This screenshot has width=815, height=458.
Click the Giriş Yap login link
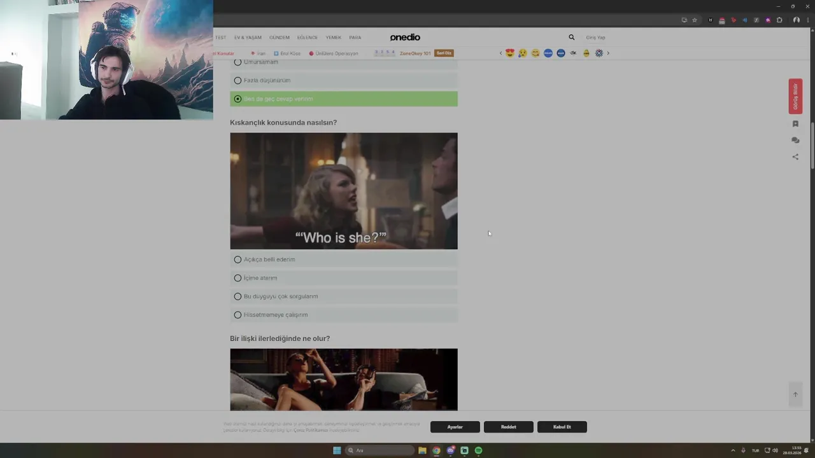click(x=595, y=38)
